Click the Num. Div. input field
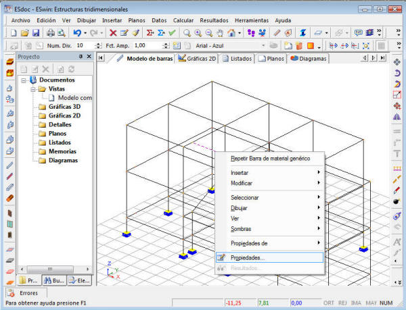The height and width of the screenshot is (310, 406). (85, 46)
